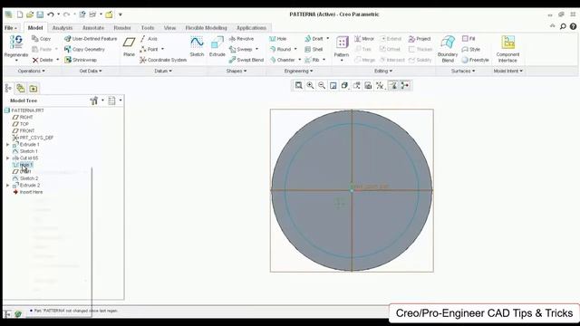Launch Freestyle modeling

[x=475, y=60]
